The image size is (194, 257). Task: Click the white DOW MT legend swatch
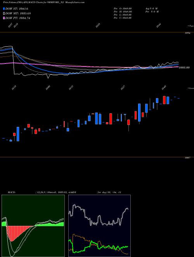pos(4,14)
